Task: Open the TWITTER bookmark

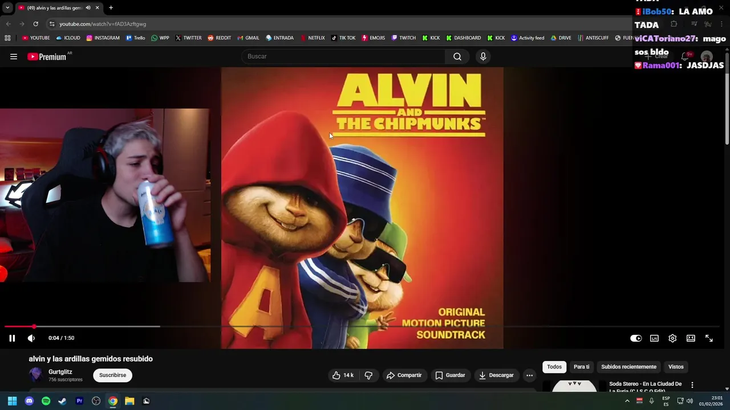Action: click(188, 38)
